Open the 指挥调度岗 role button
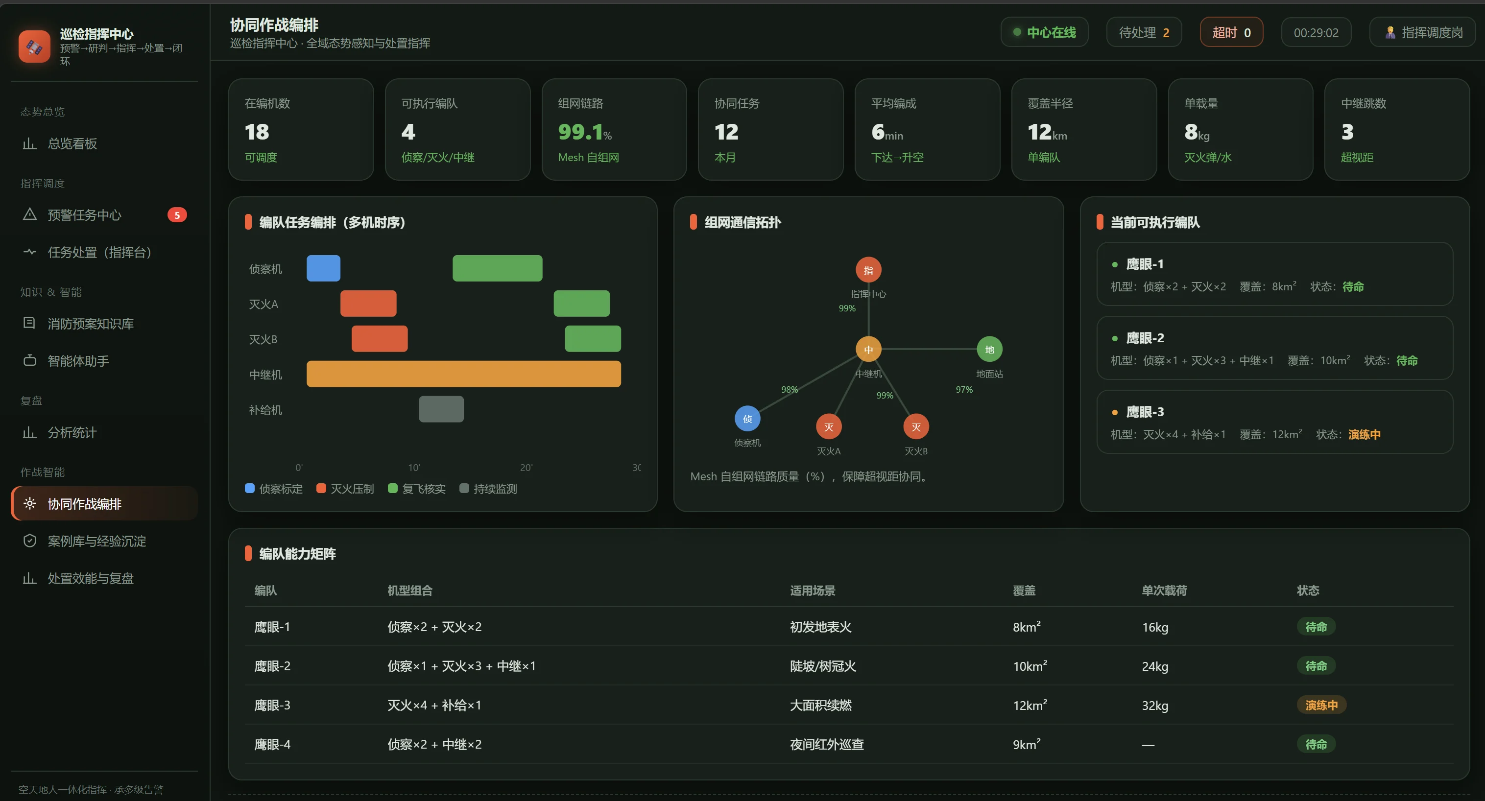 [x=1423, y=32]
